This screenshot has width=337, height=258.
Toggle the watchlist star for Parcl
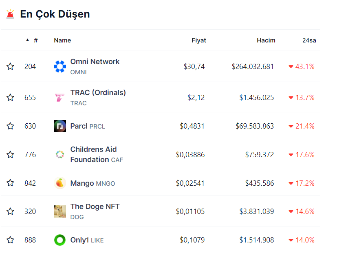coord(10,126)
